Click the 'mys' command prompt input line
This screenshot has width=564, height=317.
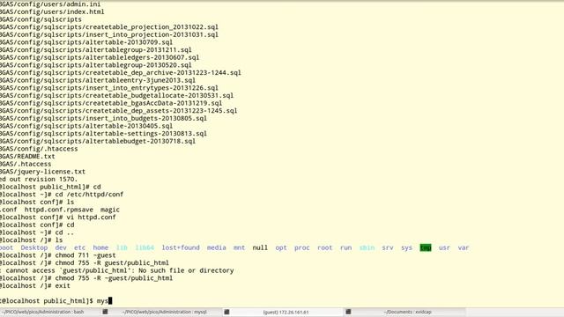(x=56, y=301)
